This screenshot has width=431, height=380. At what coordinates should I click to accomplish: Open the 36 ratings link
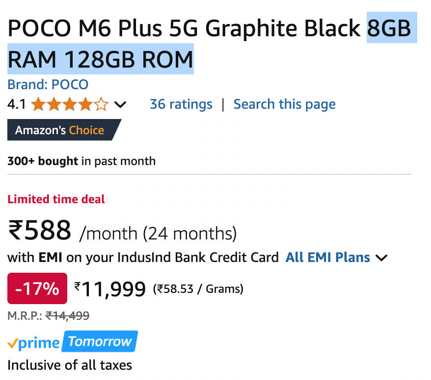181,104
